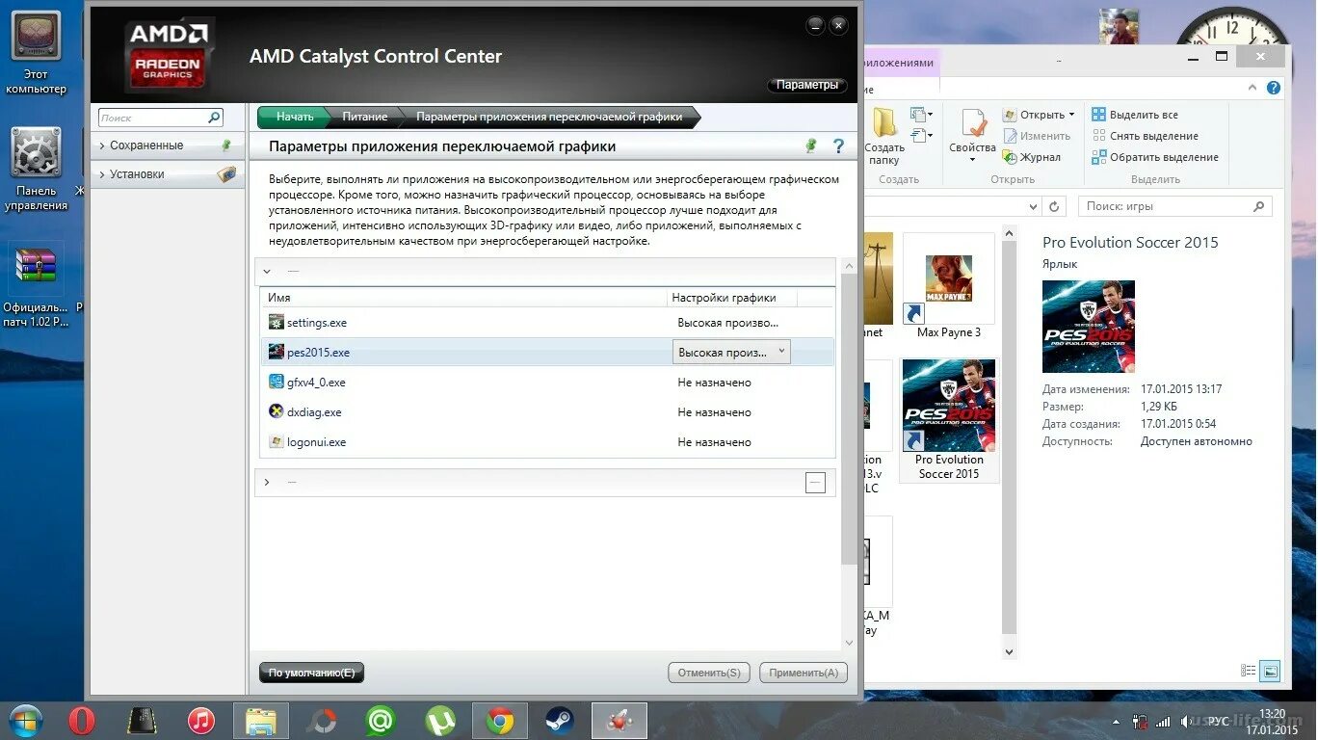Open new item dropdown in Explorer Создать group
The width and height of the screenshot is (1318, 740).
coord(922,115)
